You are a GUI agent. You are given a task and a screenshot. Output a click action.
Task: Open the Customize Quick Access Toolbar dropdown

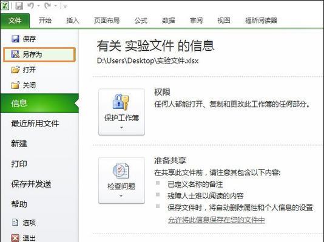tap(65, 7)
